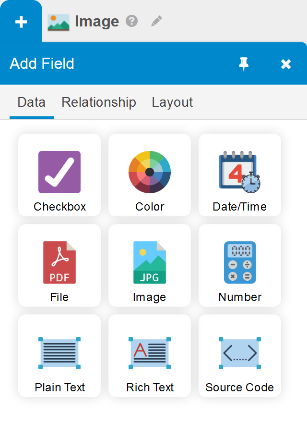Edit the Image type with pencil icon

point(156,21)
